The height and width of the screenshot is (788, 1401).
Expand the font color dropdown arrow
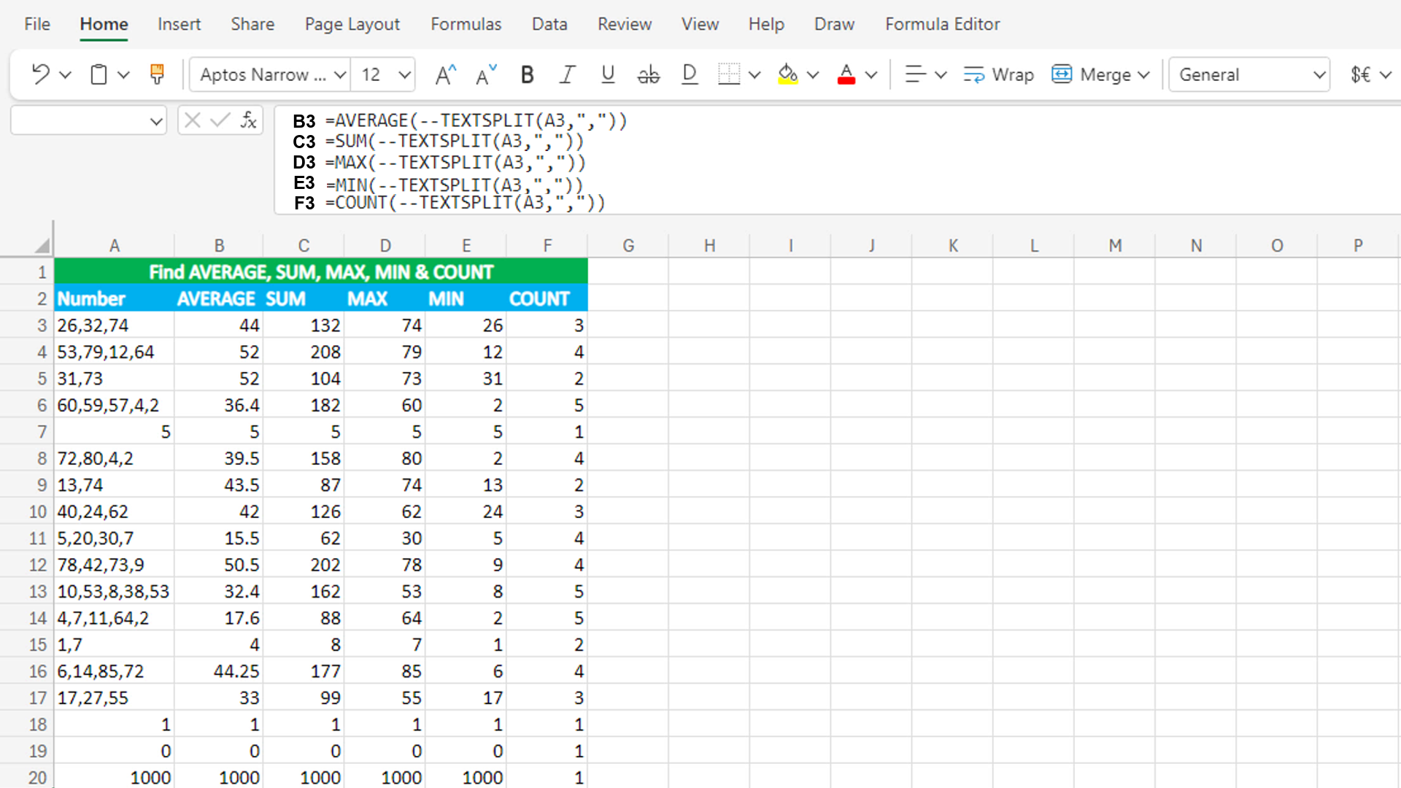(871, 74)
